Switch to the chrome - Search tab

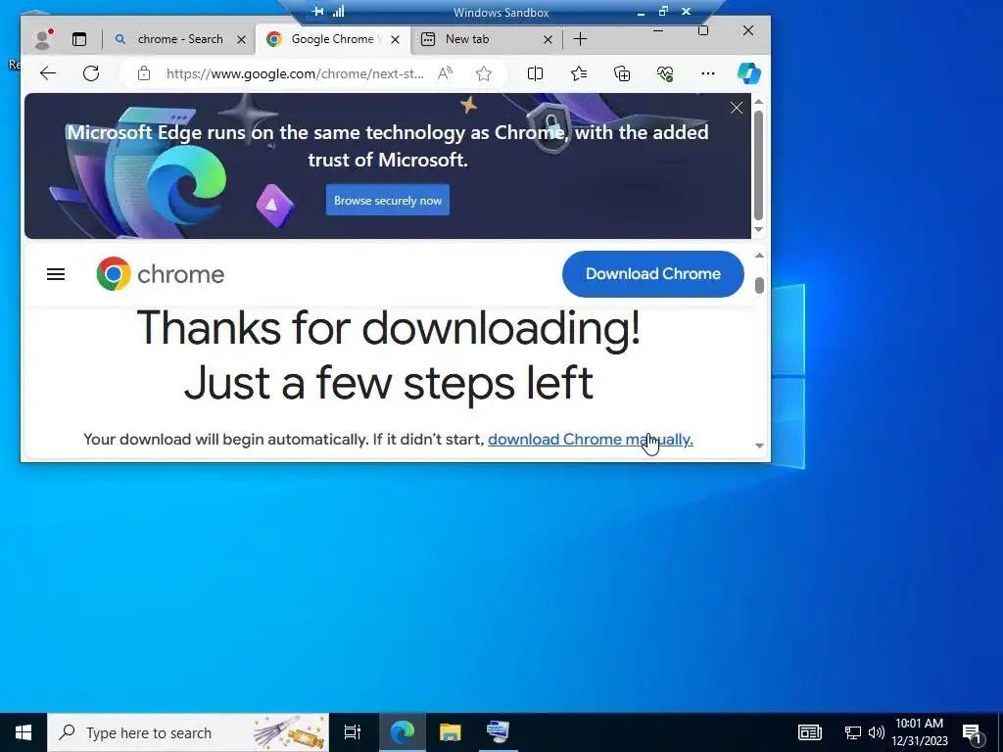(x=179, y=39)
